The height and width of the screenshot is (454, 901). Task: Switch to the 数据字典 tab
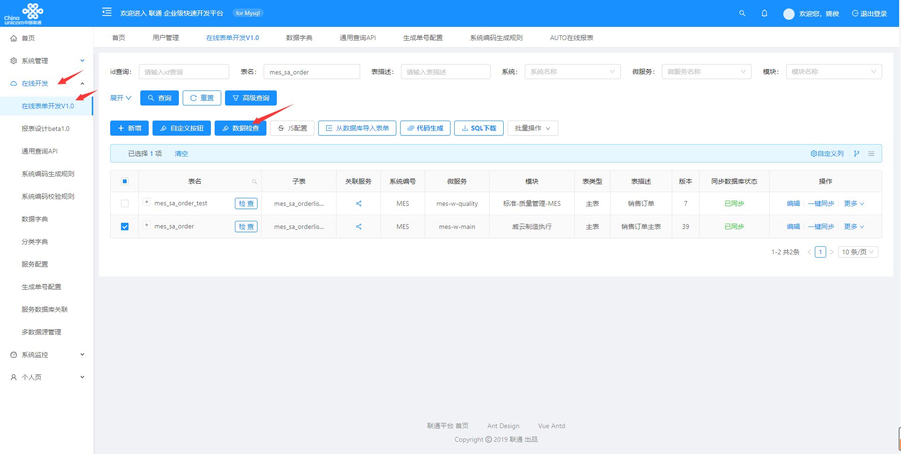(x=299, y=38)
